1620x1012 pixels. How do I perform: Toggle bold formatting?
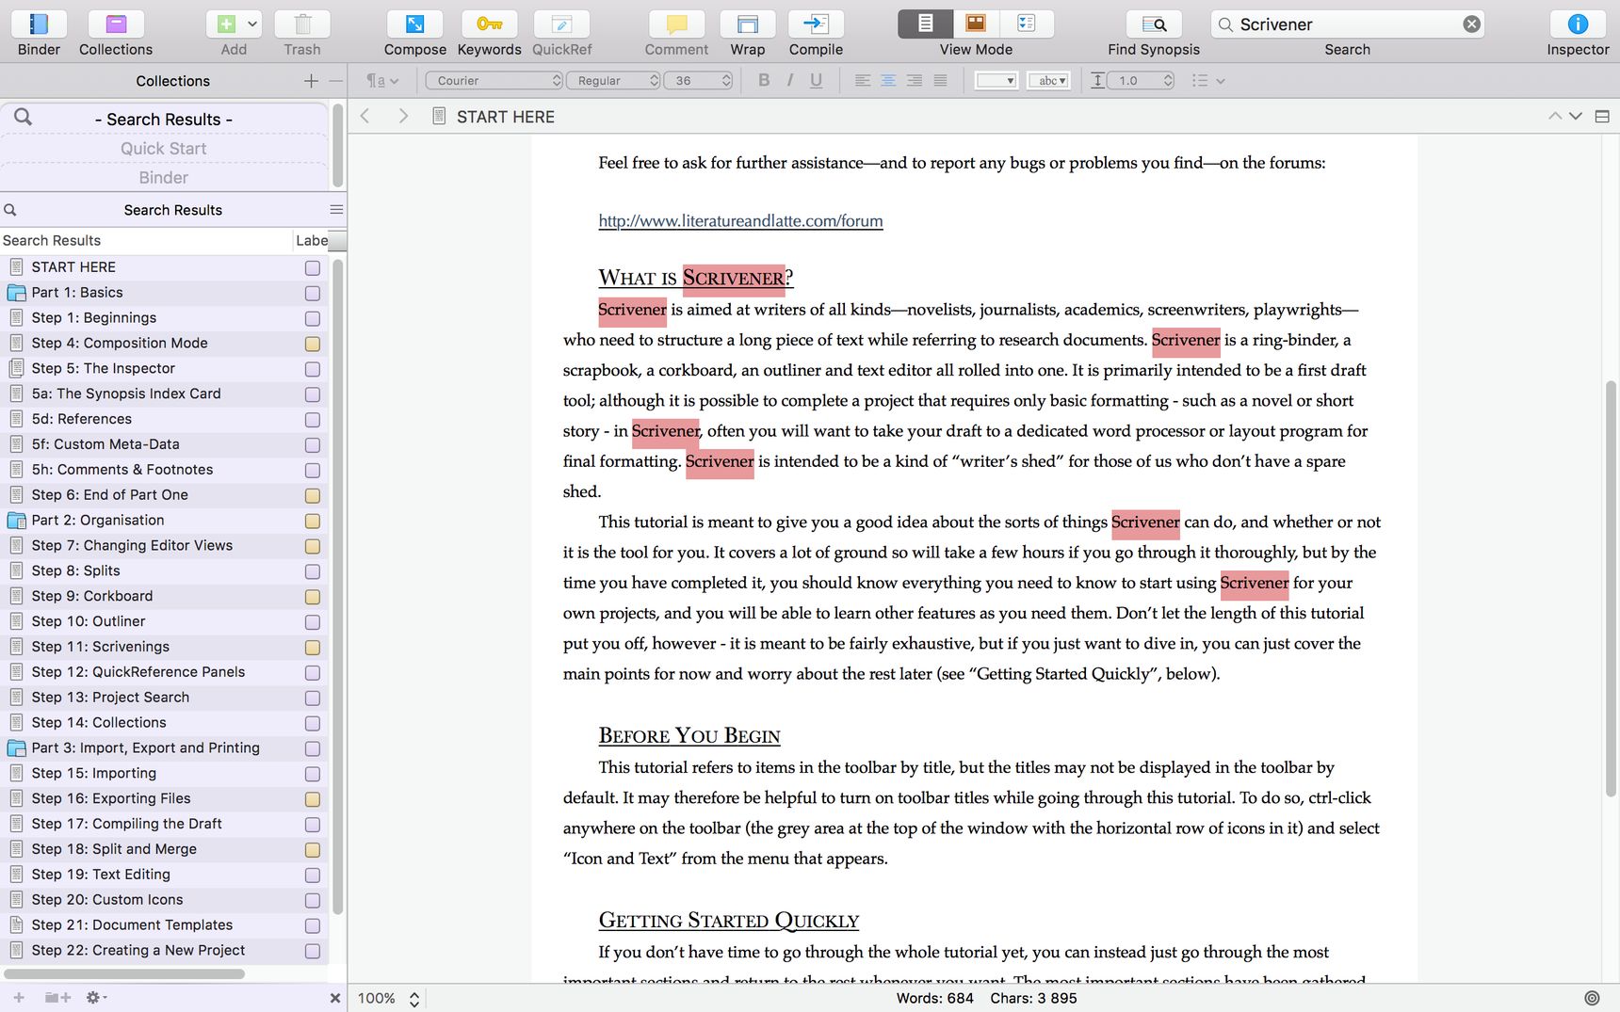point(764,80)
